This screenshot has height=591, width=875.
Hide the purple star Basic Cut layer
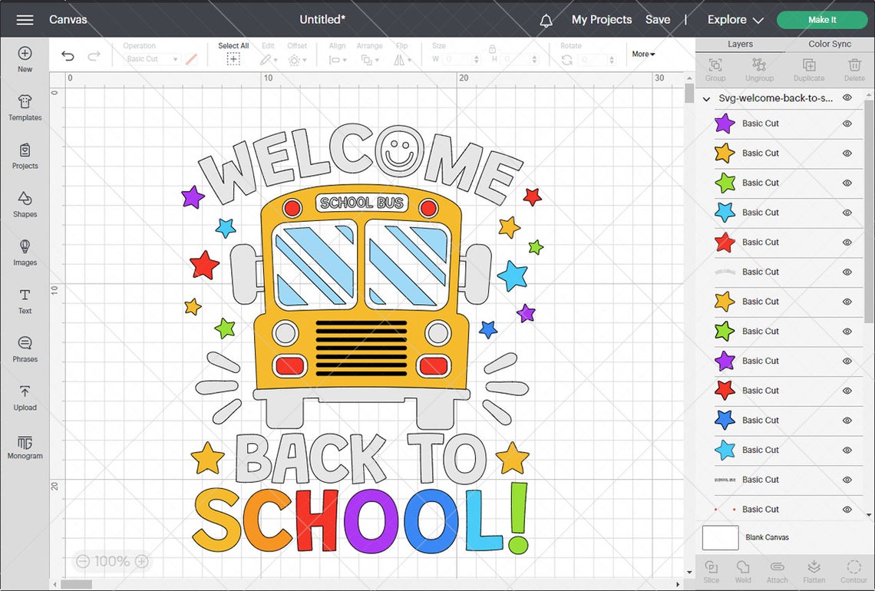[847, 123]
